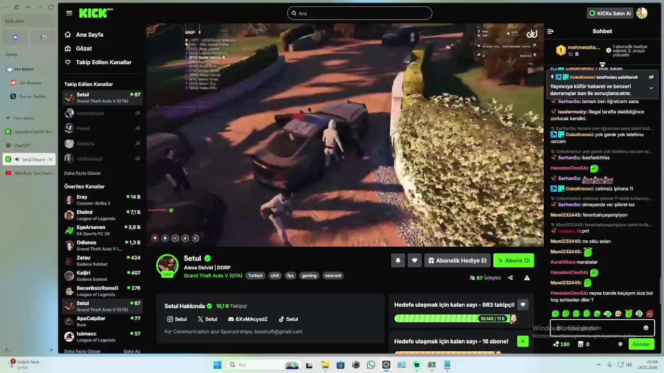Switch to HanedanCleoSA Stream tab
This screenshot has width=664, height=373.
click(x=29, y=132)
